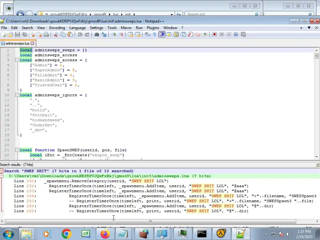This screenshot has height=240, width=320.
Task: Click the Synchronize Vertical Scrolling icon
Action: point(131,34)
